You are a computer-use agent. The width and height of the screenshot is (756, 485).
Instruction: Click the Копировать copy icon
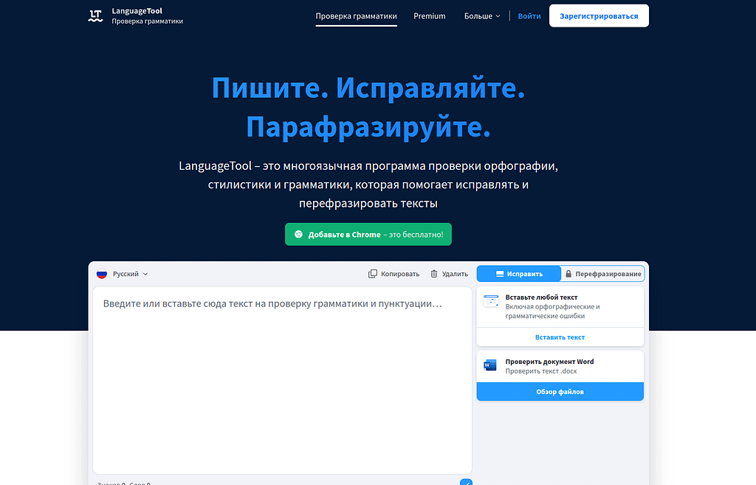click(x=373, y=274)
